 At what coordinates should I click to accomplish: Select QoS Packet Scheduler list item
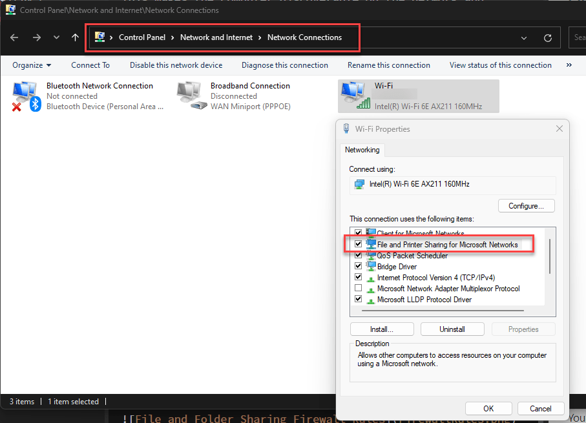(x=412, y=256)
